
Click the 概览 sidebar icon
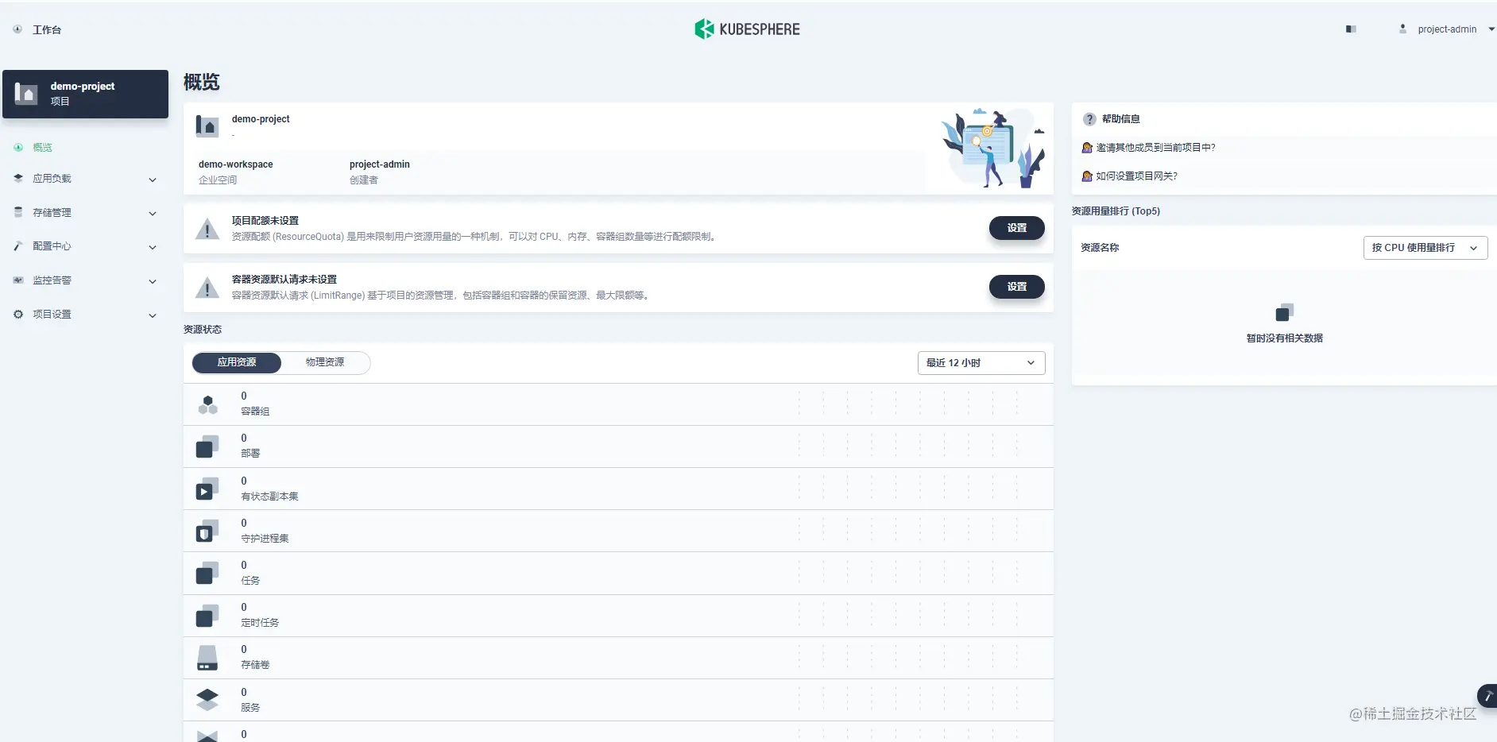tap(18, 148)
